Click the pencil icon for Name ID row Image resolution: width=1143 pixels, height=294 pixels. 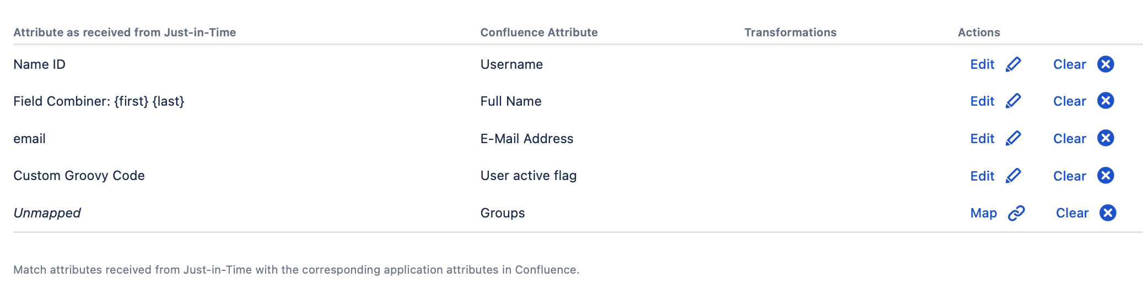tap(1013, 64)
